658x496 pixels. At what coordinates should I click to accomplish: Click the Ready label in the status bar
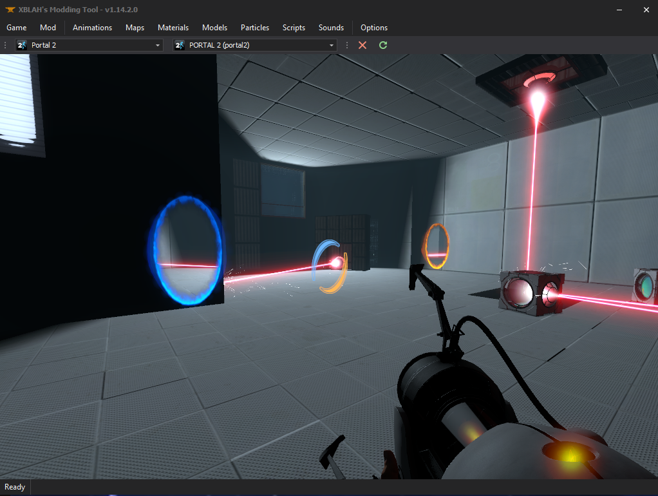point(14,487)
